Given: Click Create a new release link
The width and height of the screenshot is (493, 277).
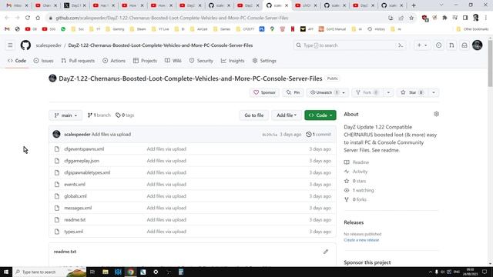Looking at the screenshot, I should (x=361, y=240).
